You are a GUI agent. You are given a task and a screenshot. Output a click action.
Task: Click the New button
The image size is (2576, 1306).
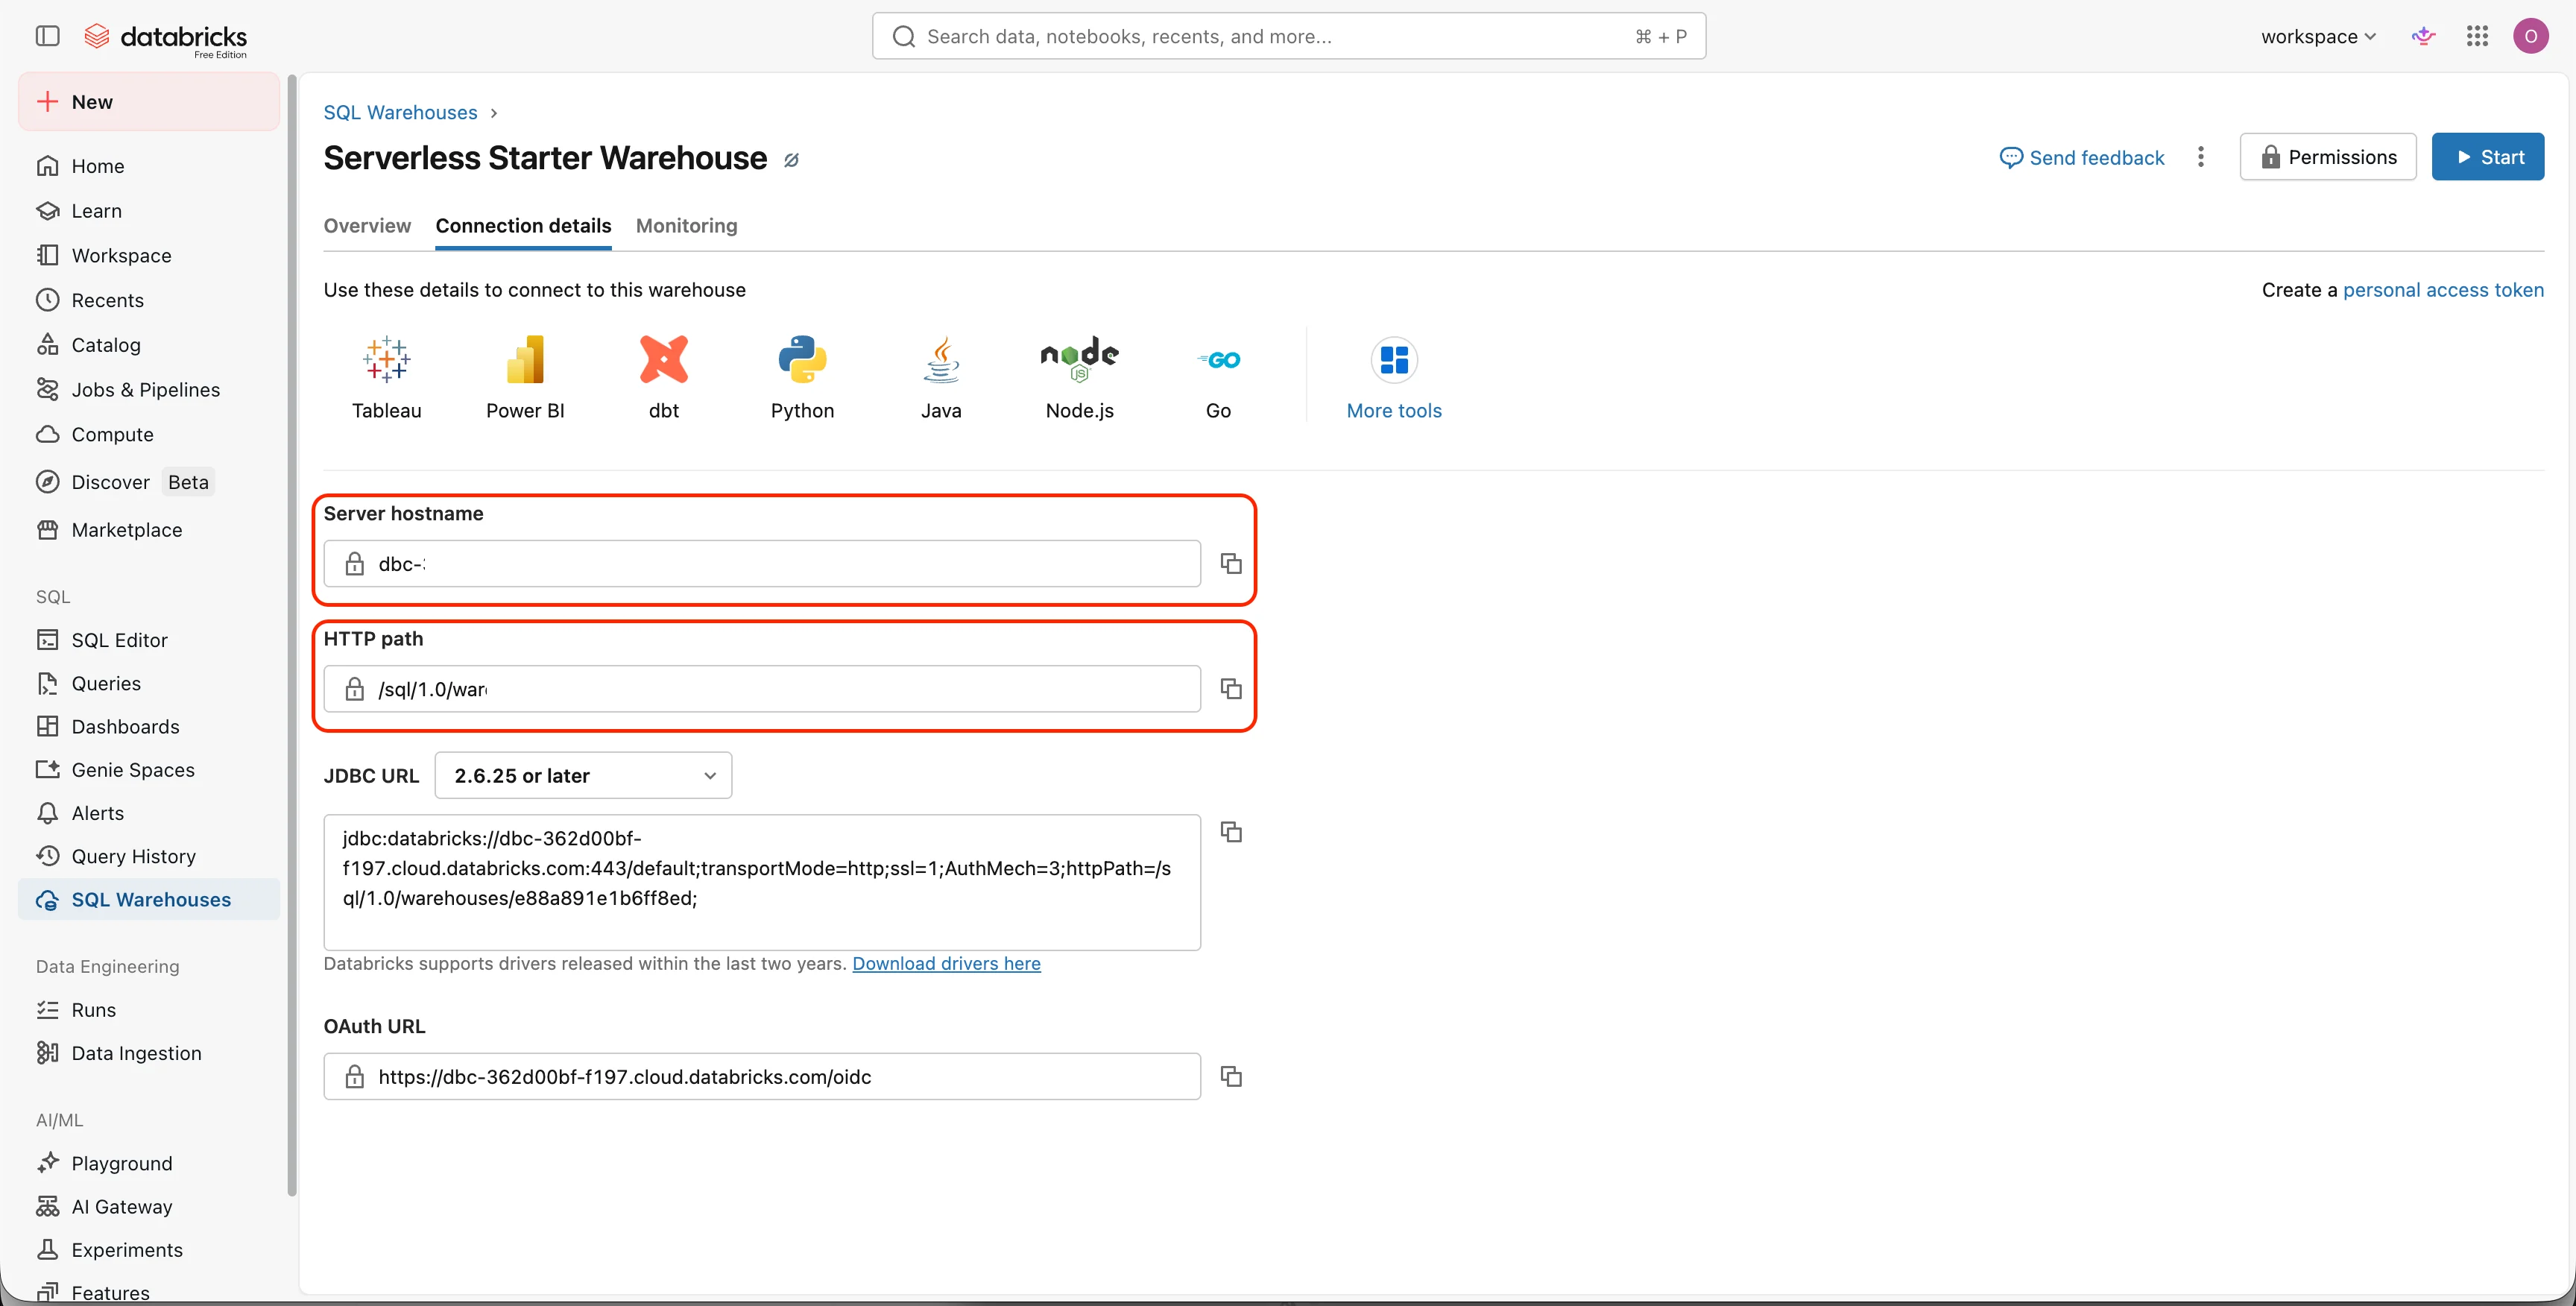click(148, 102)
